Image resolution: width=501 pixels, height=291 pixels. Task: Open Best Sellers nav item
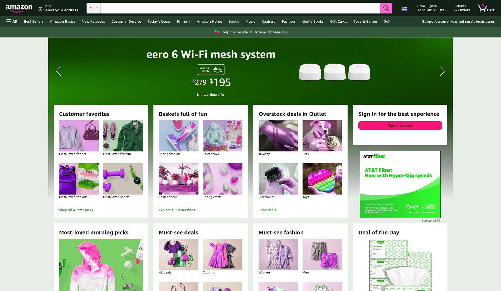click(x=34, y=21)
